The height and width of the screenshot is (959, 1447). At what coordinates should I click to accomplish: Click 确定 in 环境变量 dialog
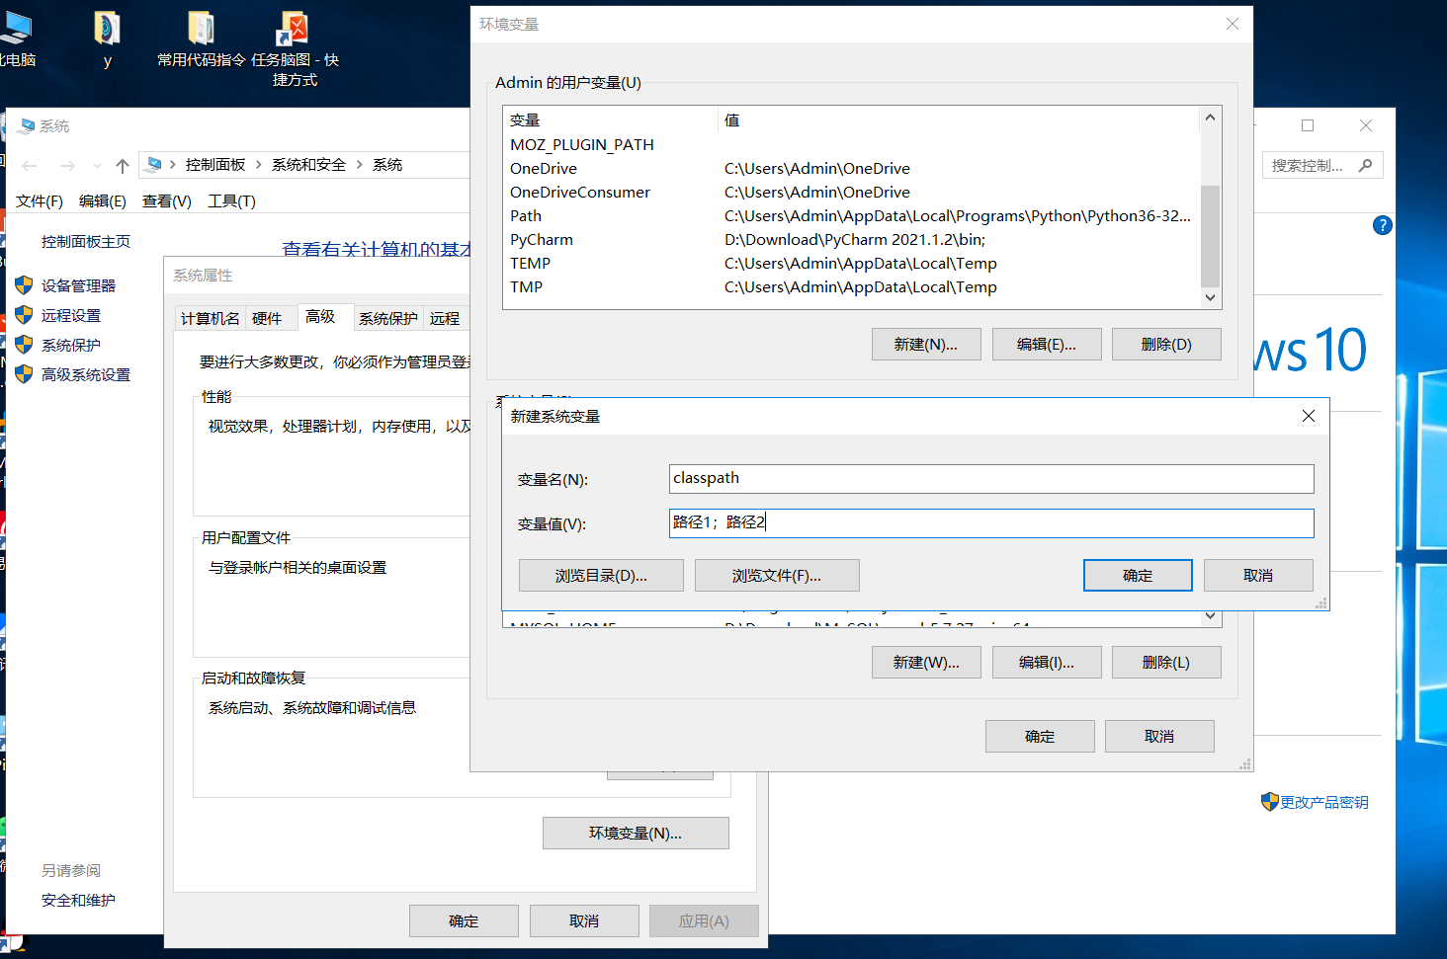click(1040, 736)
